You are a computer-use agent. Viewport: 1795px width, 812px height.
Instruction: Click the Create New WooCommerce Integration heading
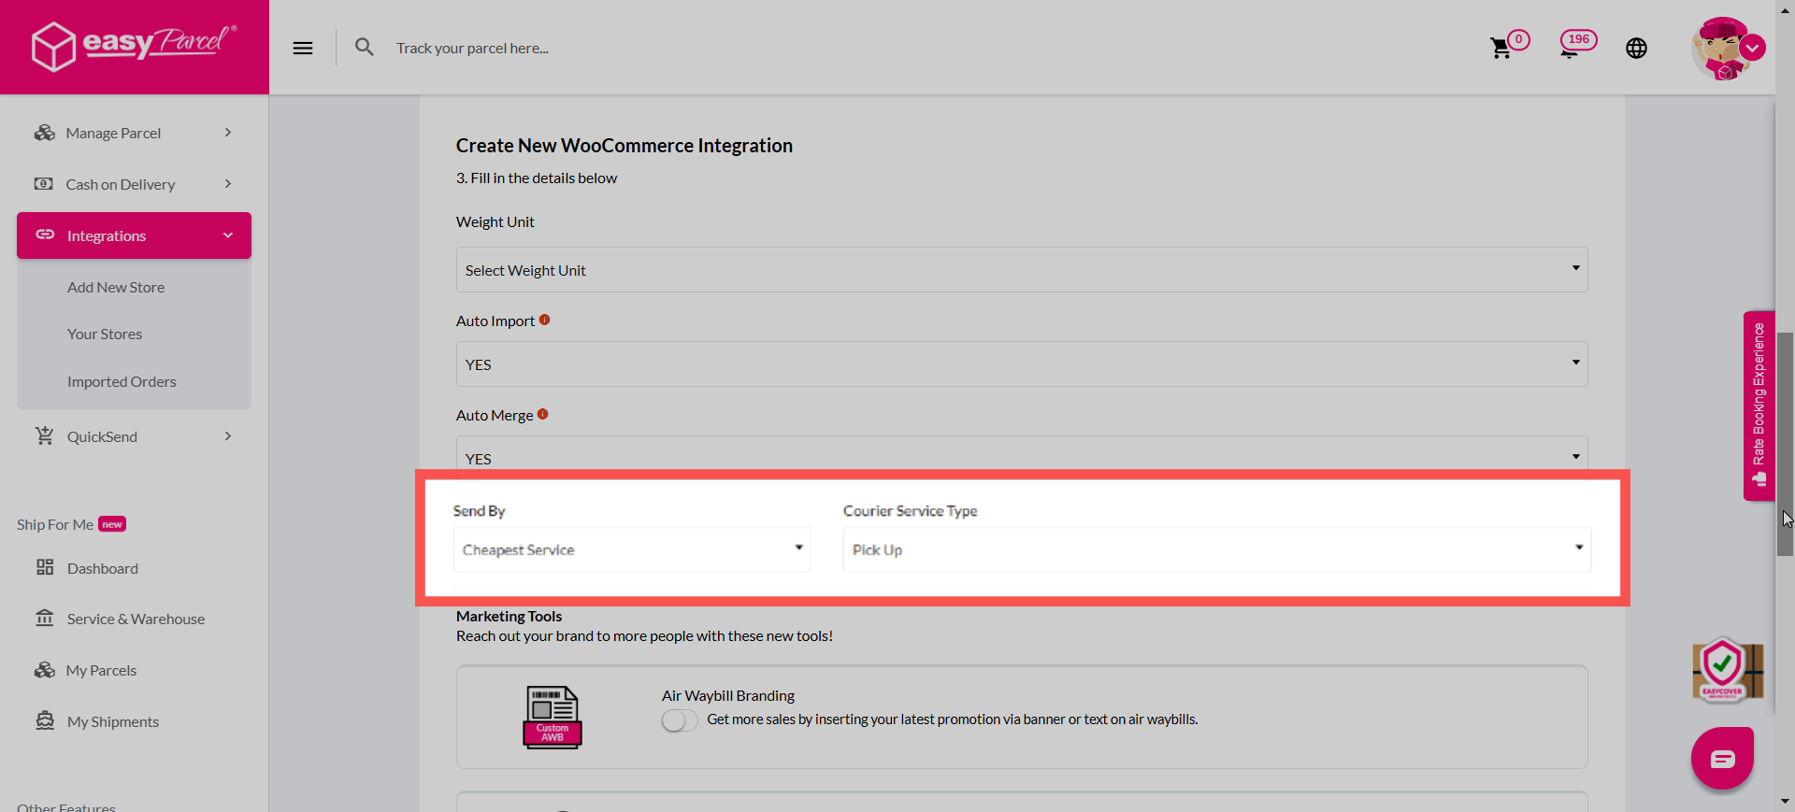(x=625, y=146)
